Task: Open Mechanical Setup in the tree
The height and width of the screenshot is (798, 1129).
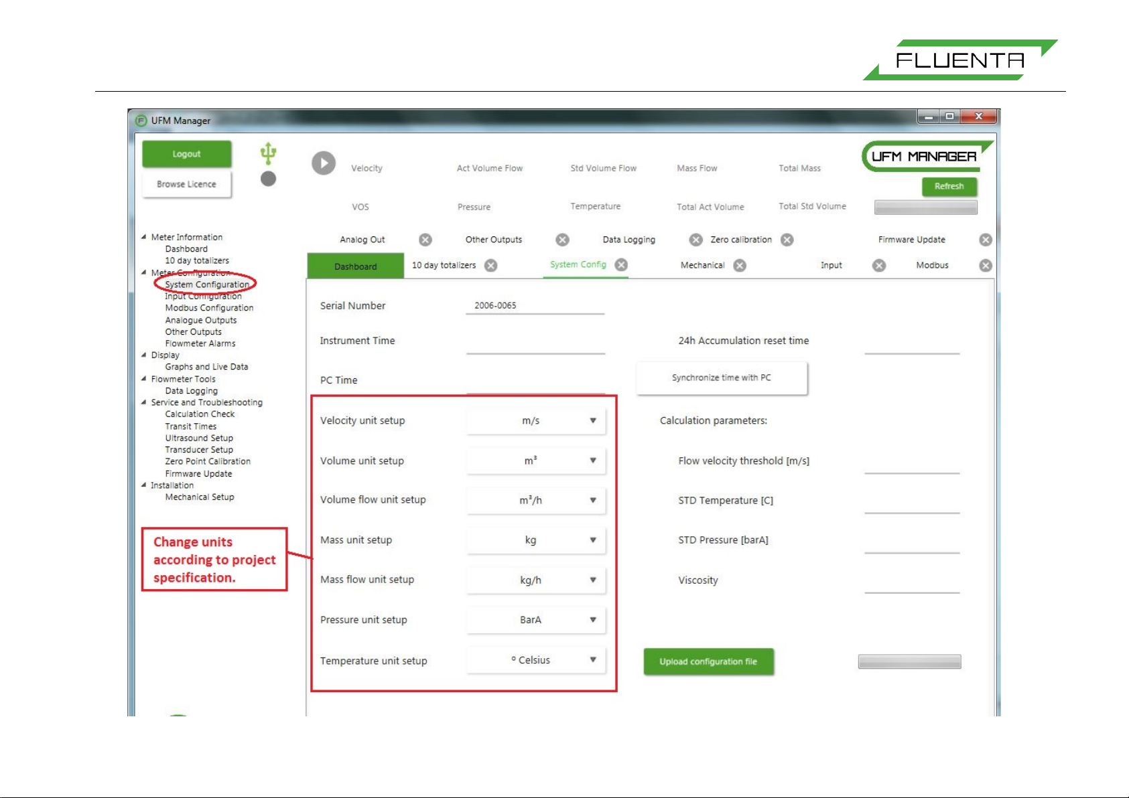Action: pos(200,497)
